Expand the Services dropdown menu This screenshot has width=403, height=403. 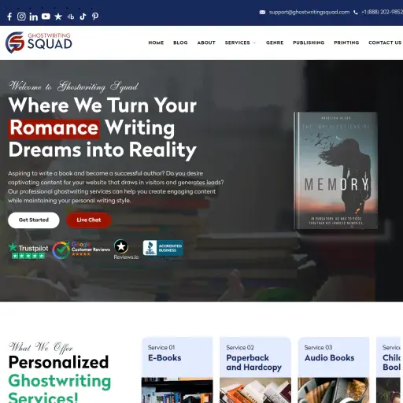tap(240, 43)
